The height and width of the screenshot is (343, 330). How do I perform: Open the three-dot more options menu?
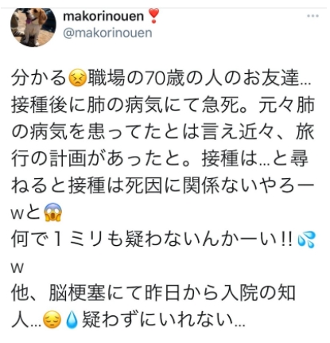pyautogui.click(x=313, y=16)
